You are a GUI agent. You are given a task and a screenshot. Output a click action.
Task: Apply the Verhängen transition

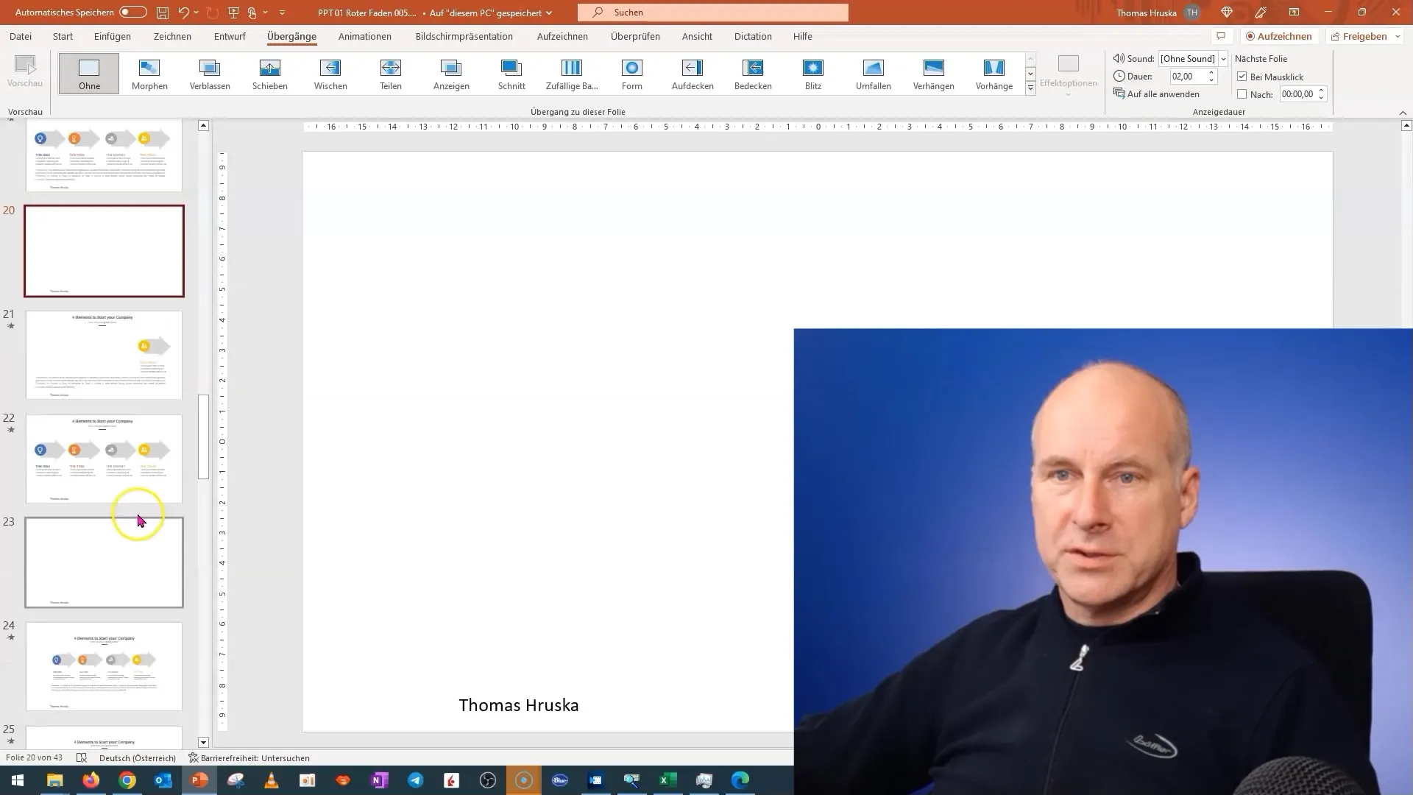[x=934, y=74]
